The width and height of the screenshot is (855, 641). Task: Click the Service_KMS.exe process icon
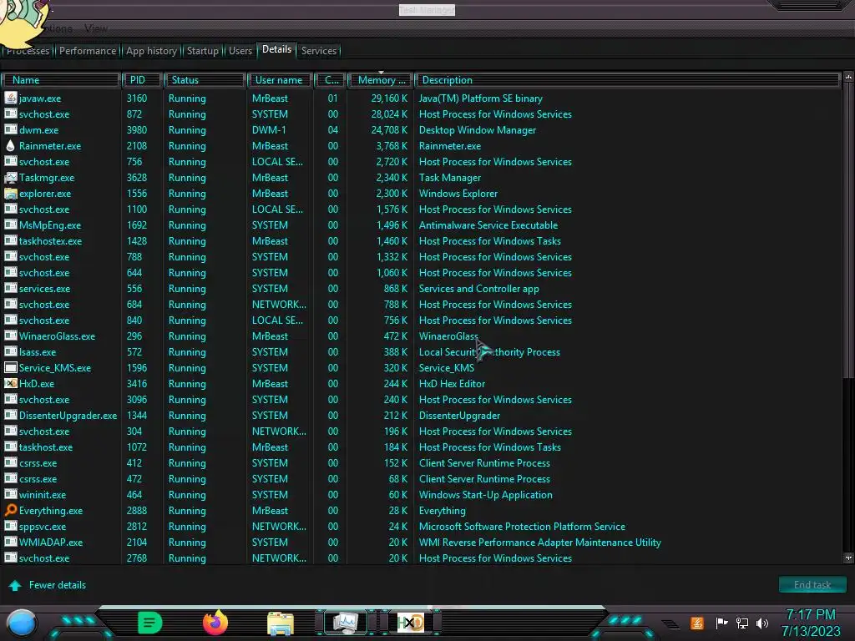[10, 367]
